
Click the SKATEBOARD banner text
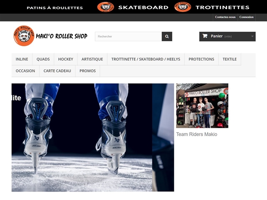click(x=143, y=7)
